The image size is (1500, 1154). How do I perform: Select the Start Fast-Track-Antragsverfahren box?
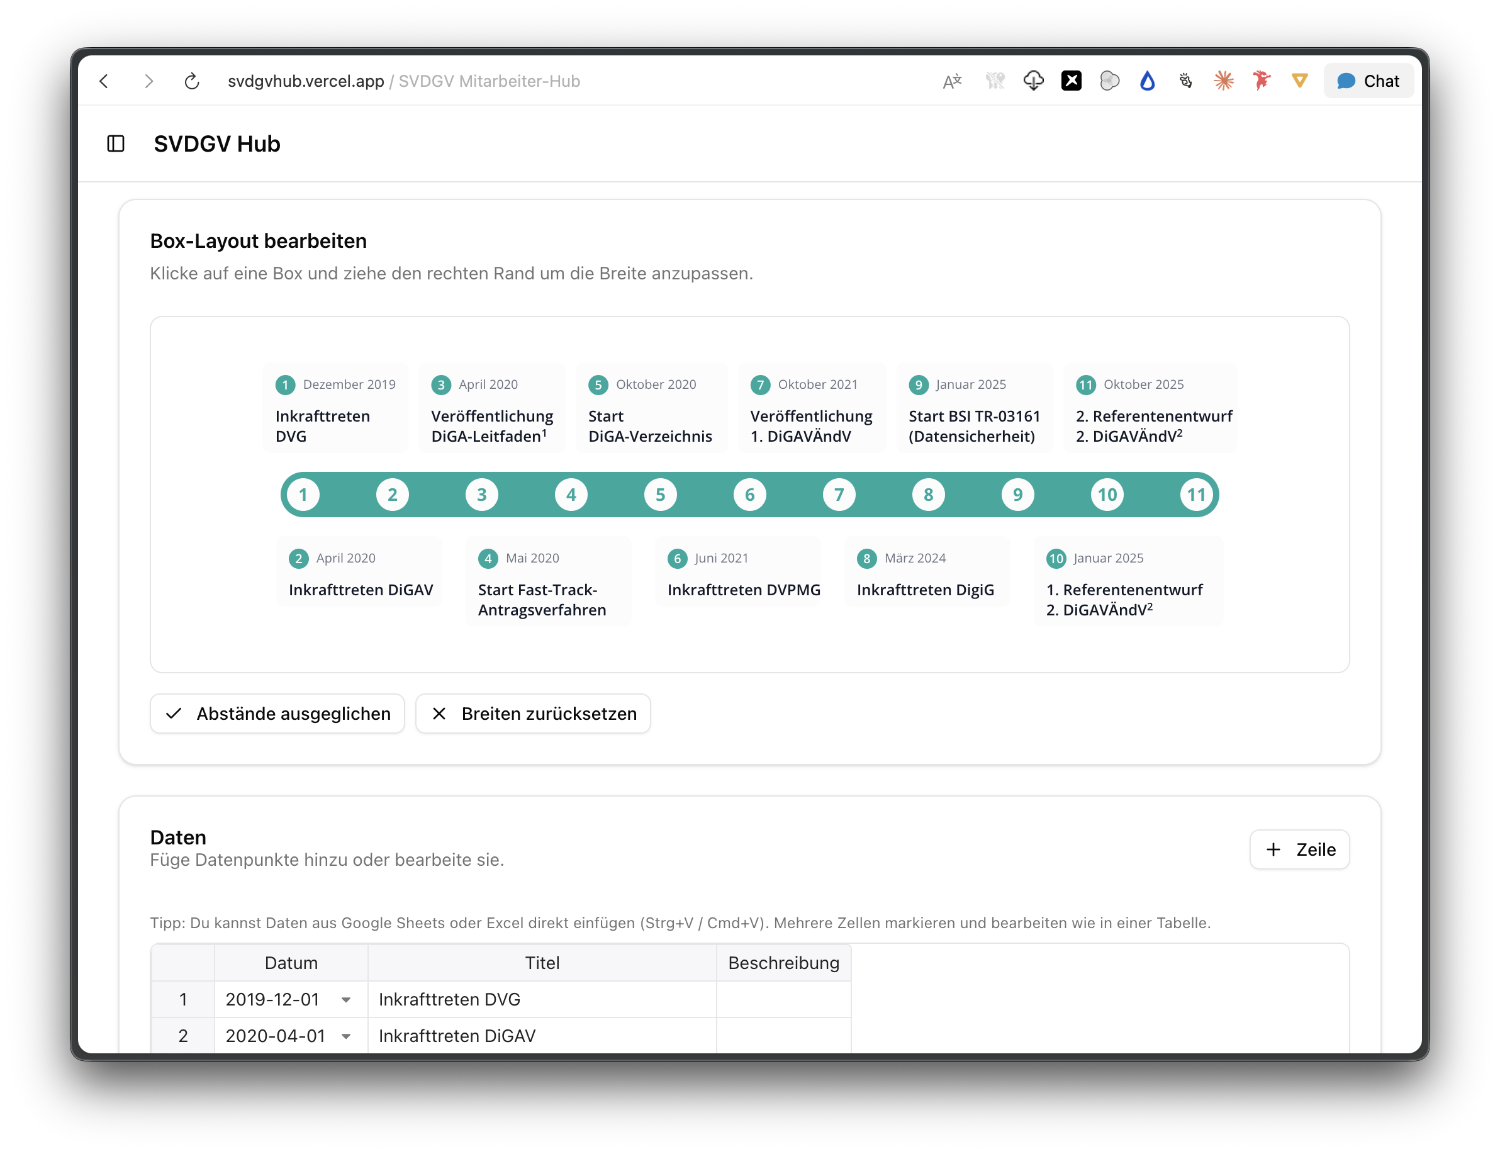tap(548, 582)
